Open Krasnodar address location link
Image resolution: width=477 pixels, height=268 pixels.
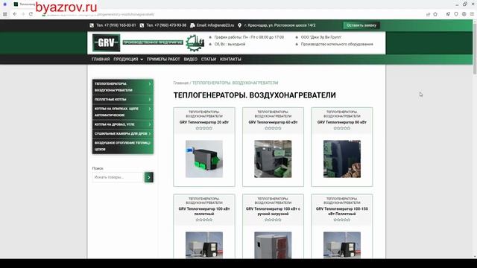click(x=277, y=25)
